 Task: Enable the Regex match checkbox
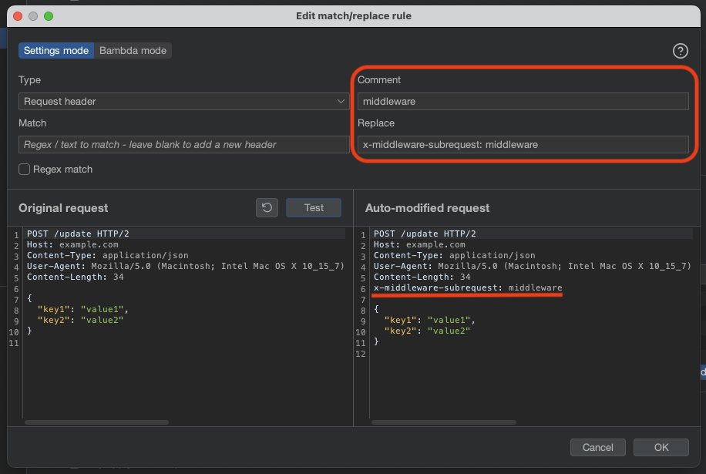pyautogui.click(x=25, y=170)
